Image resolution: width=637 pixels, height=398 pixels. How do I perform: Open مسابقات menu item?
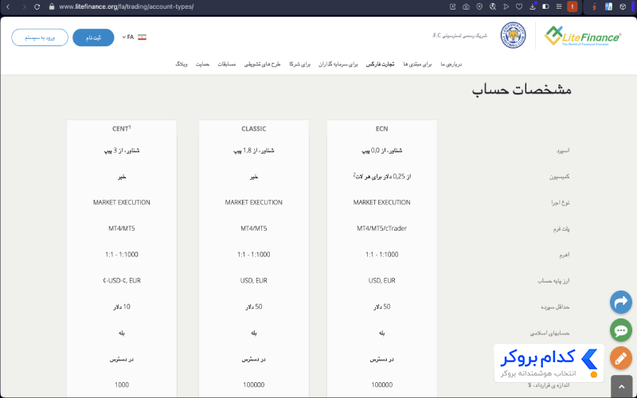click(x=227, y=64)
